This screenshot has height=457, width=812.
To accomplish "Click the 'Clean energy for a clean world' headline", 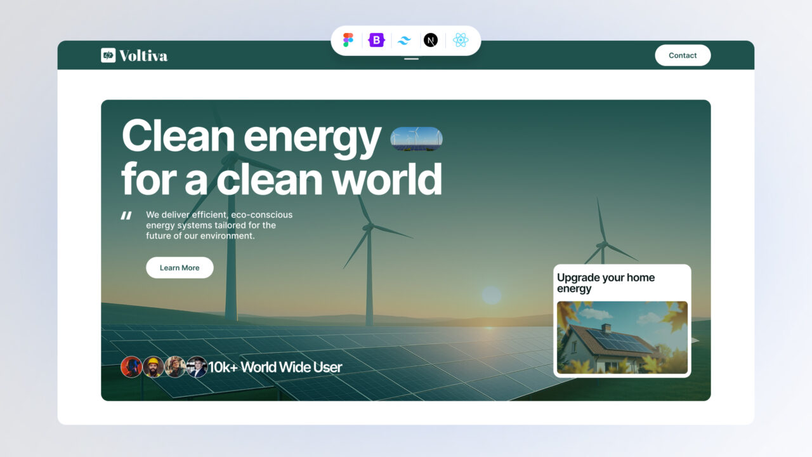I will click(x=281, y=158).
